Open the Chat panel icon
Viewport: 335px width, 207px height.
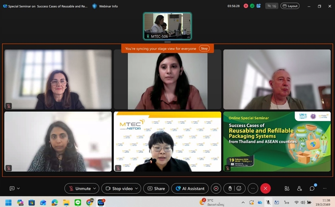tap(312, 189)
